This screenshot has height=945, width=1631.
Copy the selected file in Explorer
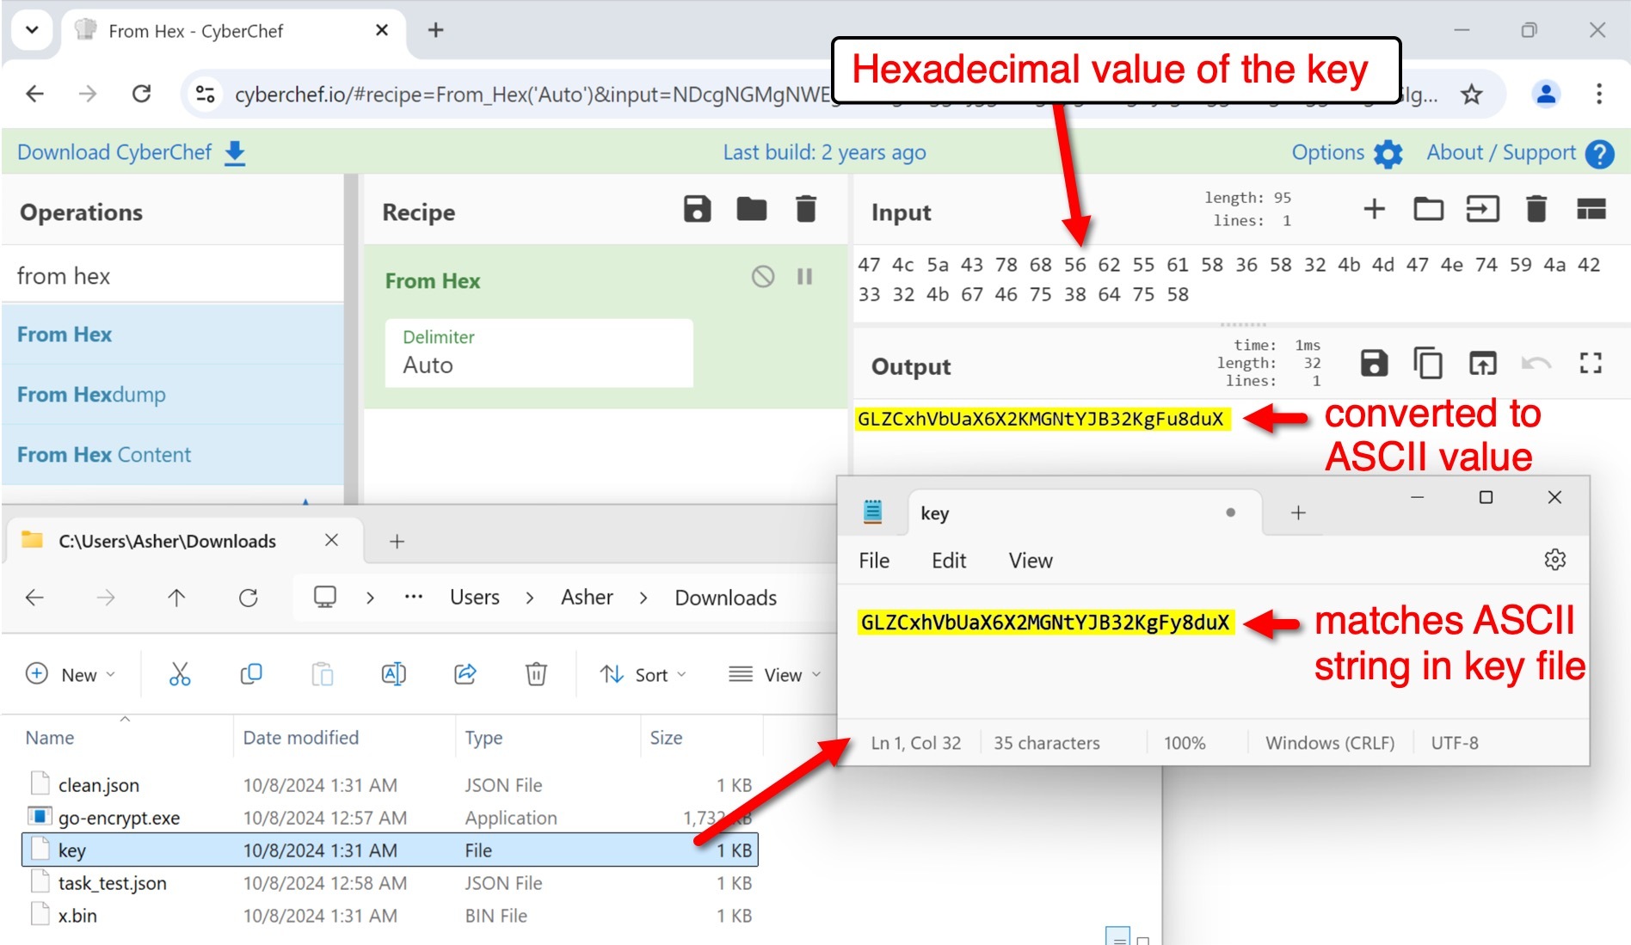[x=250, y=674]
